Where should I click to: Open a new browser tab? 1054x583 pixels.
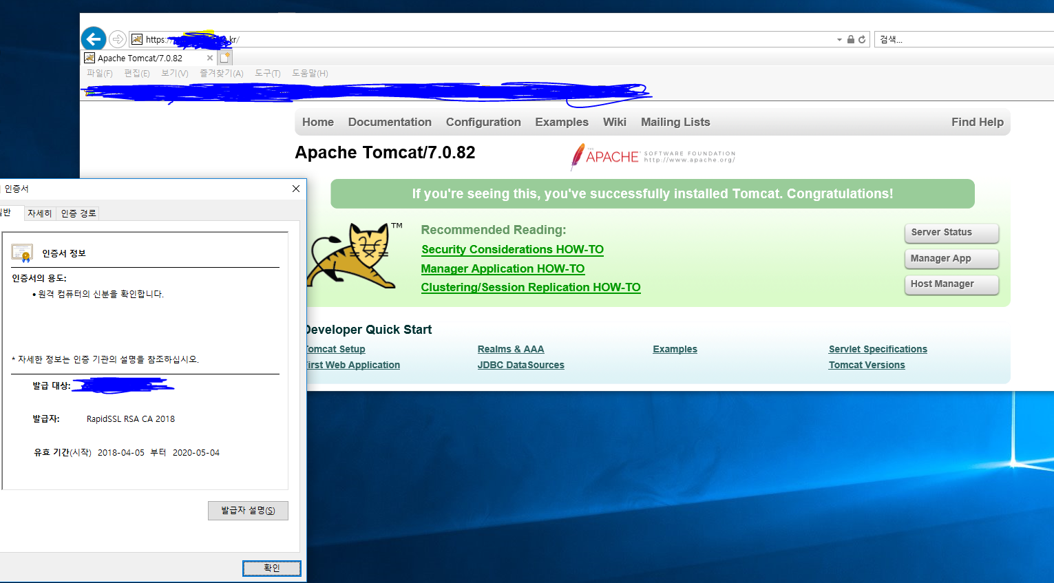[225, 58]
